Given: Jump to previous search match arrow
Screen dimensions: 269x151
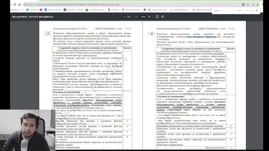Looking at the screenshot, I should click(x=247, y=10).
